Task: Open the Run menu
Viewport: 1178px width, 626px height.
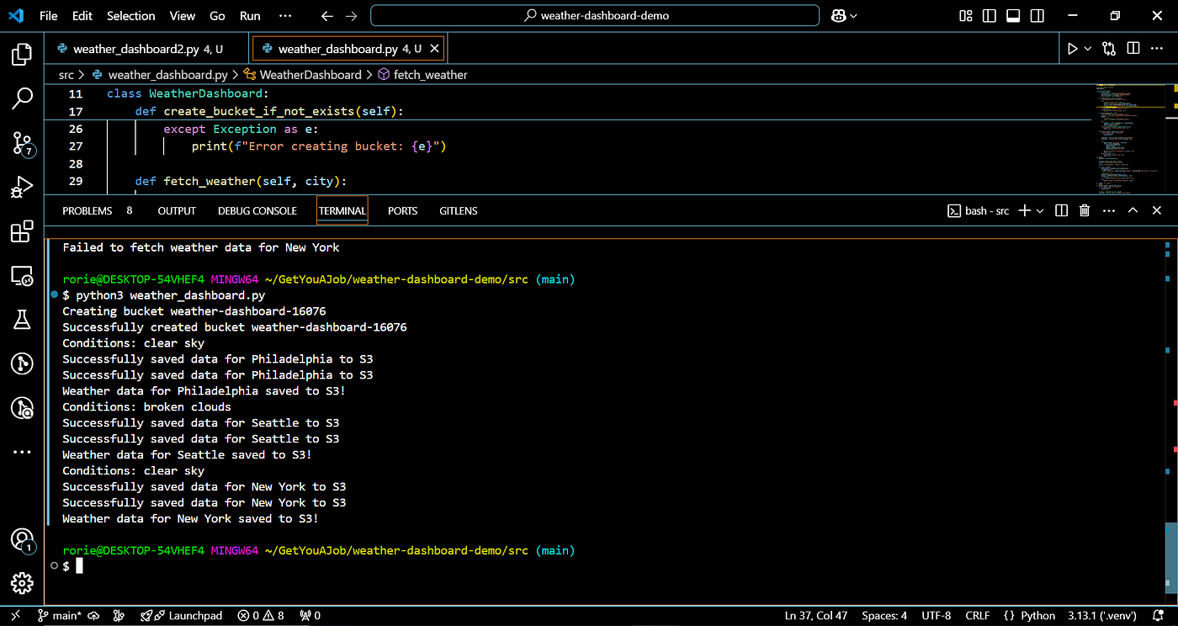Action: 250,16
